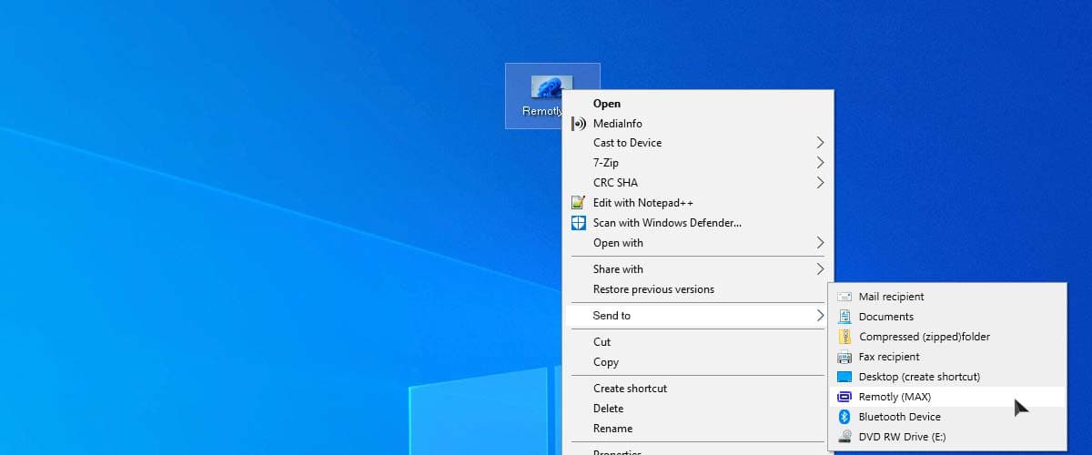The image size is (1092, 455).
Task: Open the Share with entry
Action: [x=698, y=269]
